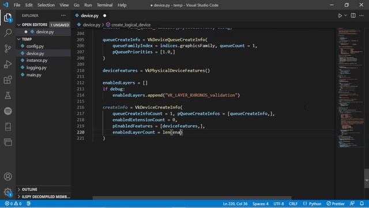Open the notebook-style activity bar icon

7,127
